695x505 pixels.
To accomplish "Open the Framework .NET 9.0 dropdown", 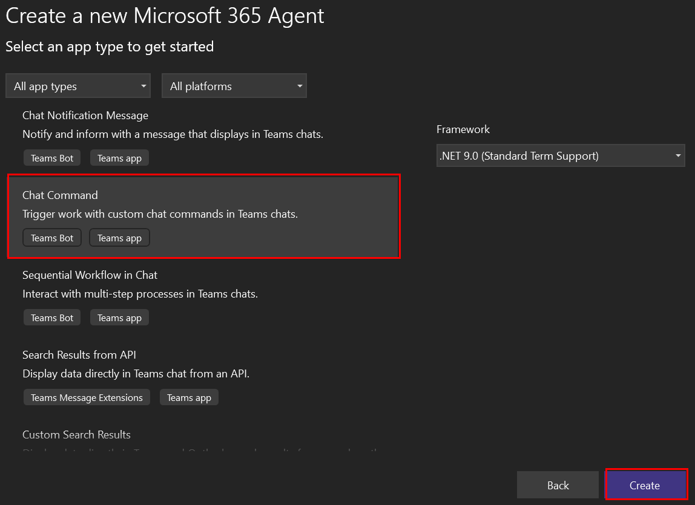I will click(561, 155).
